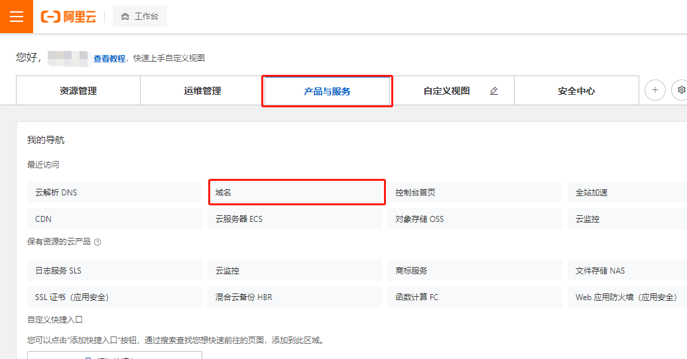This screenshot has height=359, width=687.
Task: Go to 控制台首页
Action: (475, 192)
